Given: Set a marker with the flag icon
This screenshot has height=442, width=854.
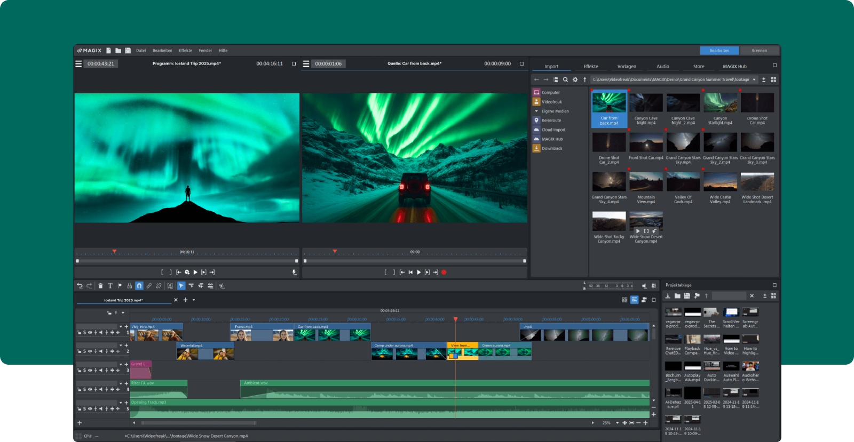Looking at the screenshot, I should coord(120,286).
